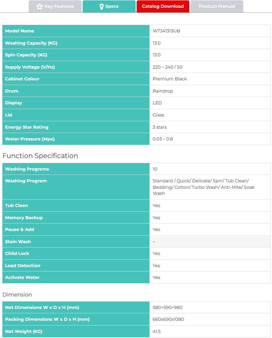This screenshot has width=272, height=338.
Task: Click the Function Specification heading
Action: 40,156
